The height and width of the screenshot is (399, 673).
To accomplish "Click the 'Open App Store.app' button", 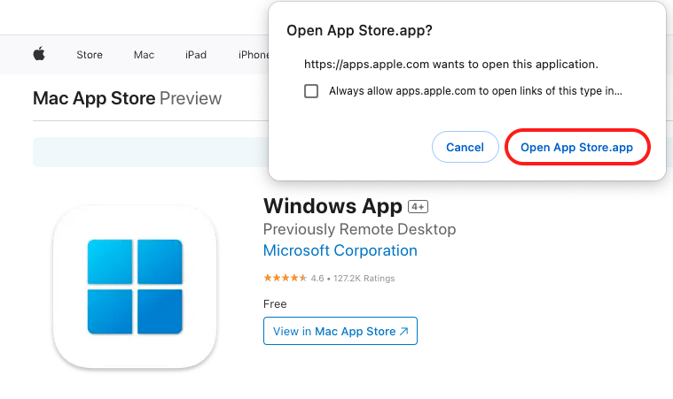I will coord(577,148).
